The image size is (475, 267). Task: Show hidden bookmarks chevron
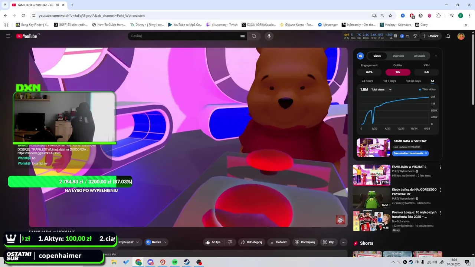466,25
